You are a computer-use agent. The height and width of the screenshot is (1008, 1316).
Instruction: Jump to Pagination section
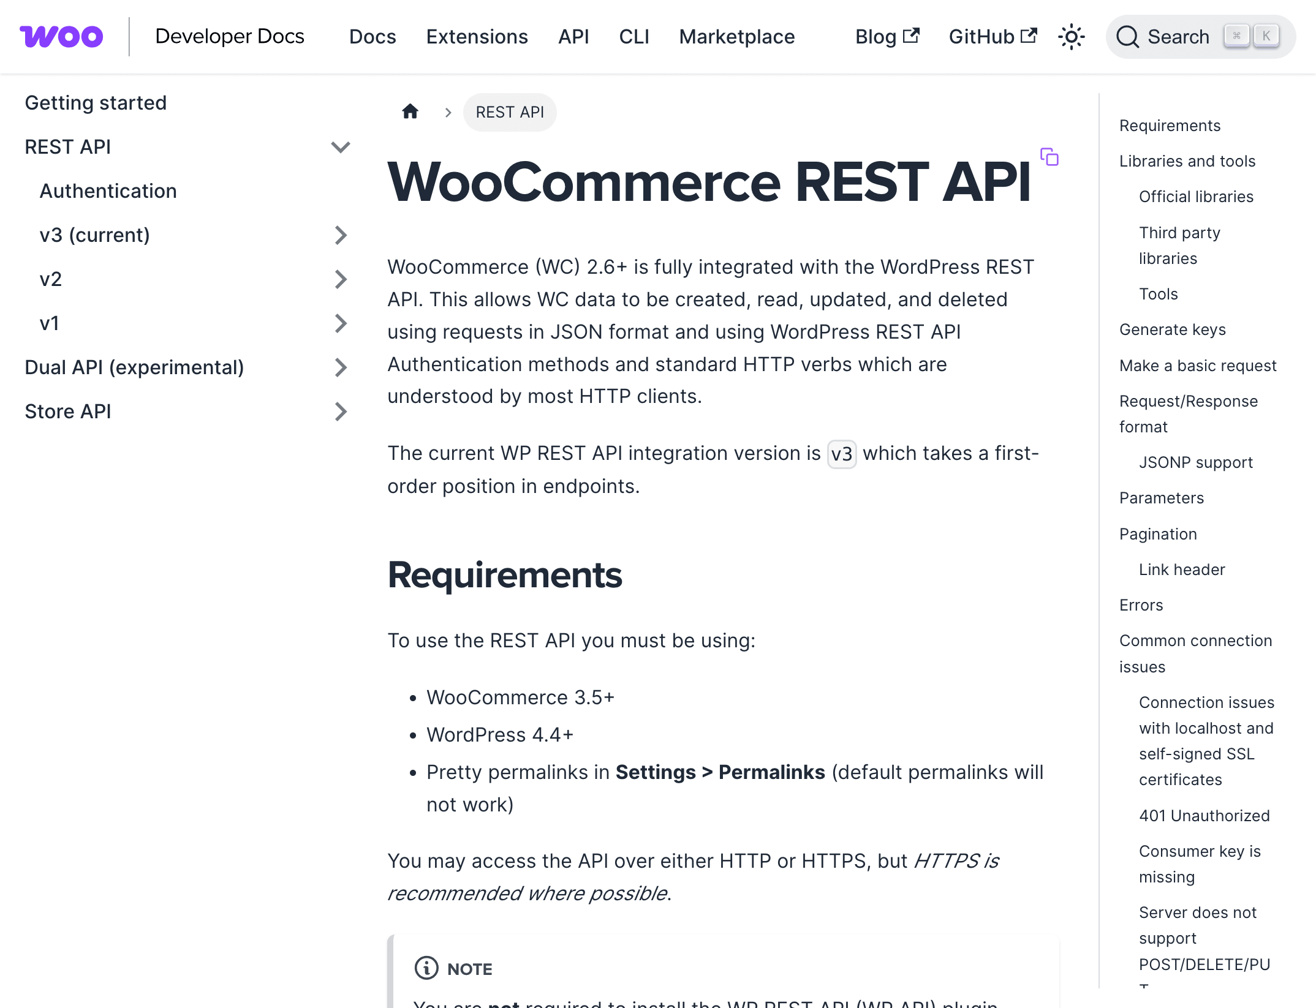coord(1158,534)
